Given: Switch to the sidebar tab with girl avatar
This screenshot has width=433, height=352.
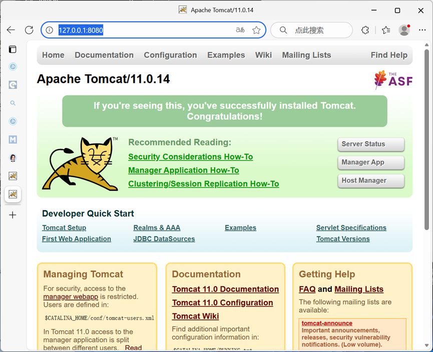Looking at the screenshot, I should tap(13, 158).
